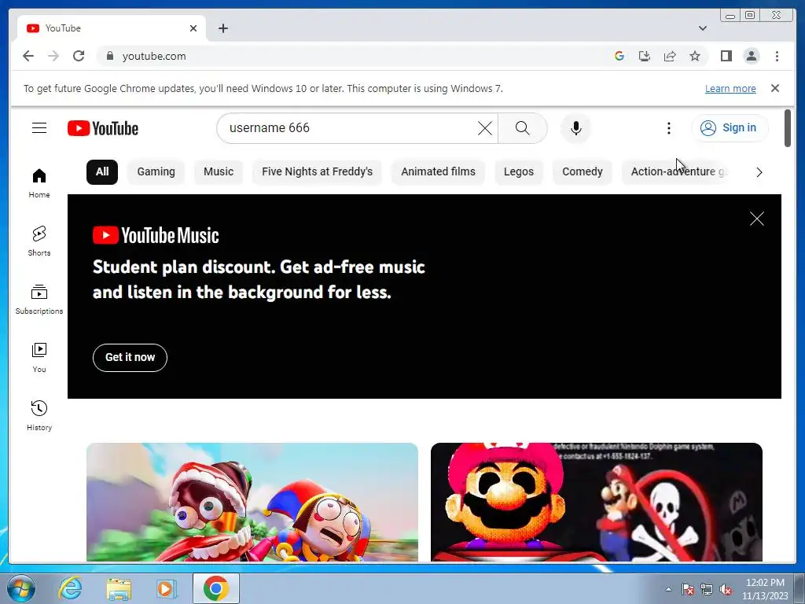Image resolution: width=805 pixels, height=604 pixels.
Task: Go to Home in the sidebar
Action: [39, 183]
